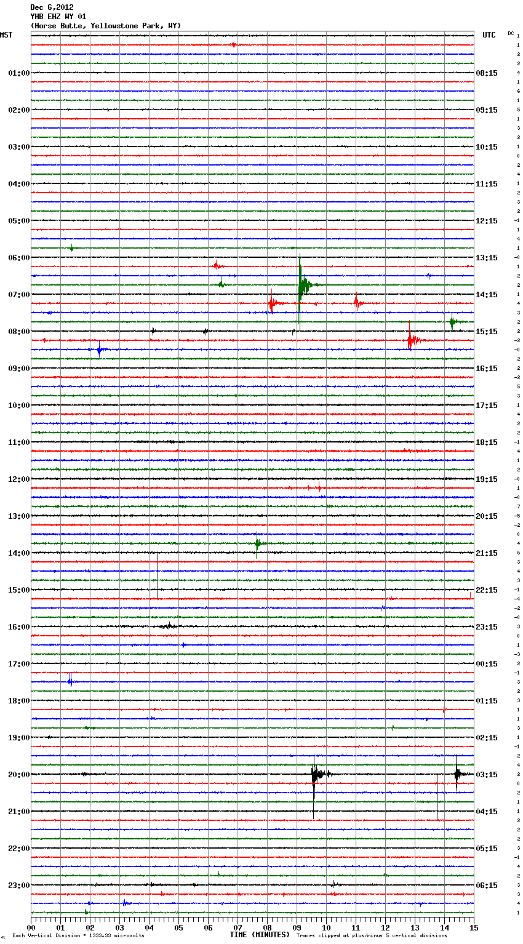Click the 00:15 UTC time label

[487, 664]
